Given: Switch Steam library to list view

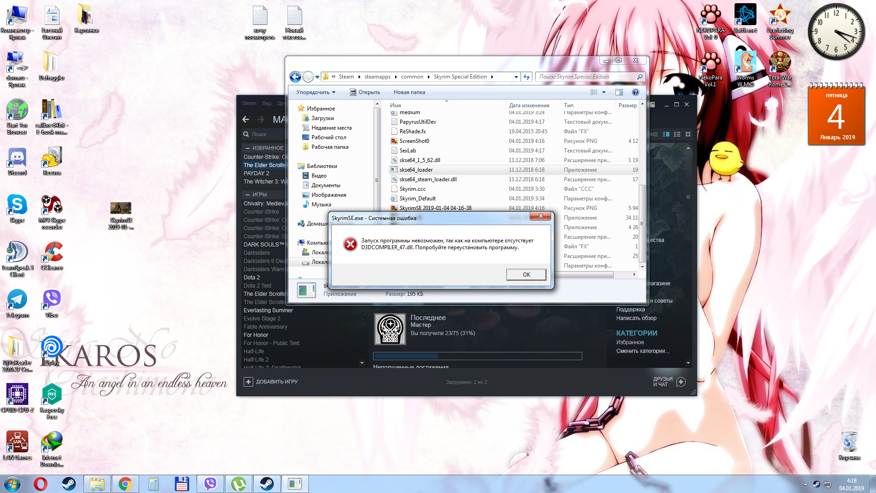Looking at the screenshot, I should click(x=677, y=134).
